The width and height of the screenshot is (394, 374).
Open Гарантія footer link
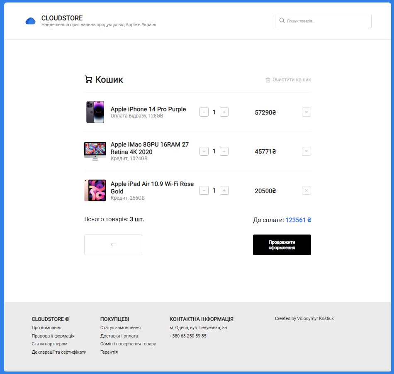coord(109,352)
